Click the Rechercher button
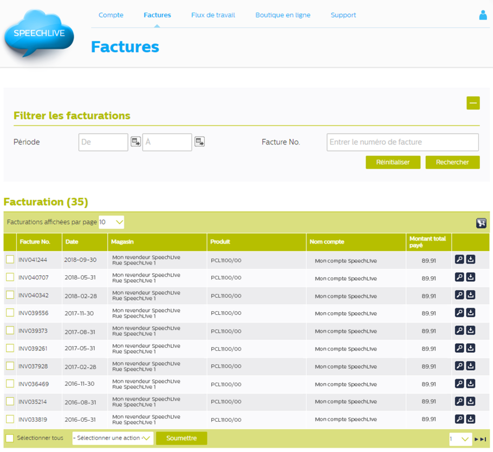The width and height of the screenshot is (493, 452). coord(452,162)
